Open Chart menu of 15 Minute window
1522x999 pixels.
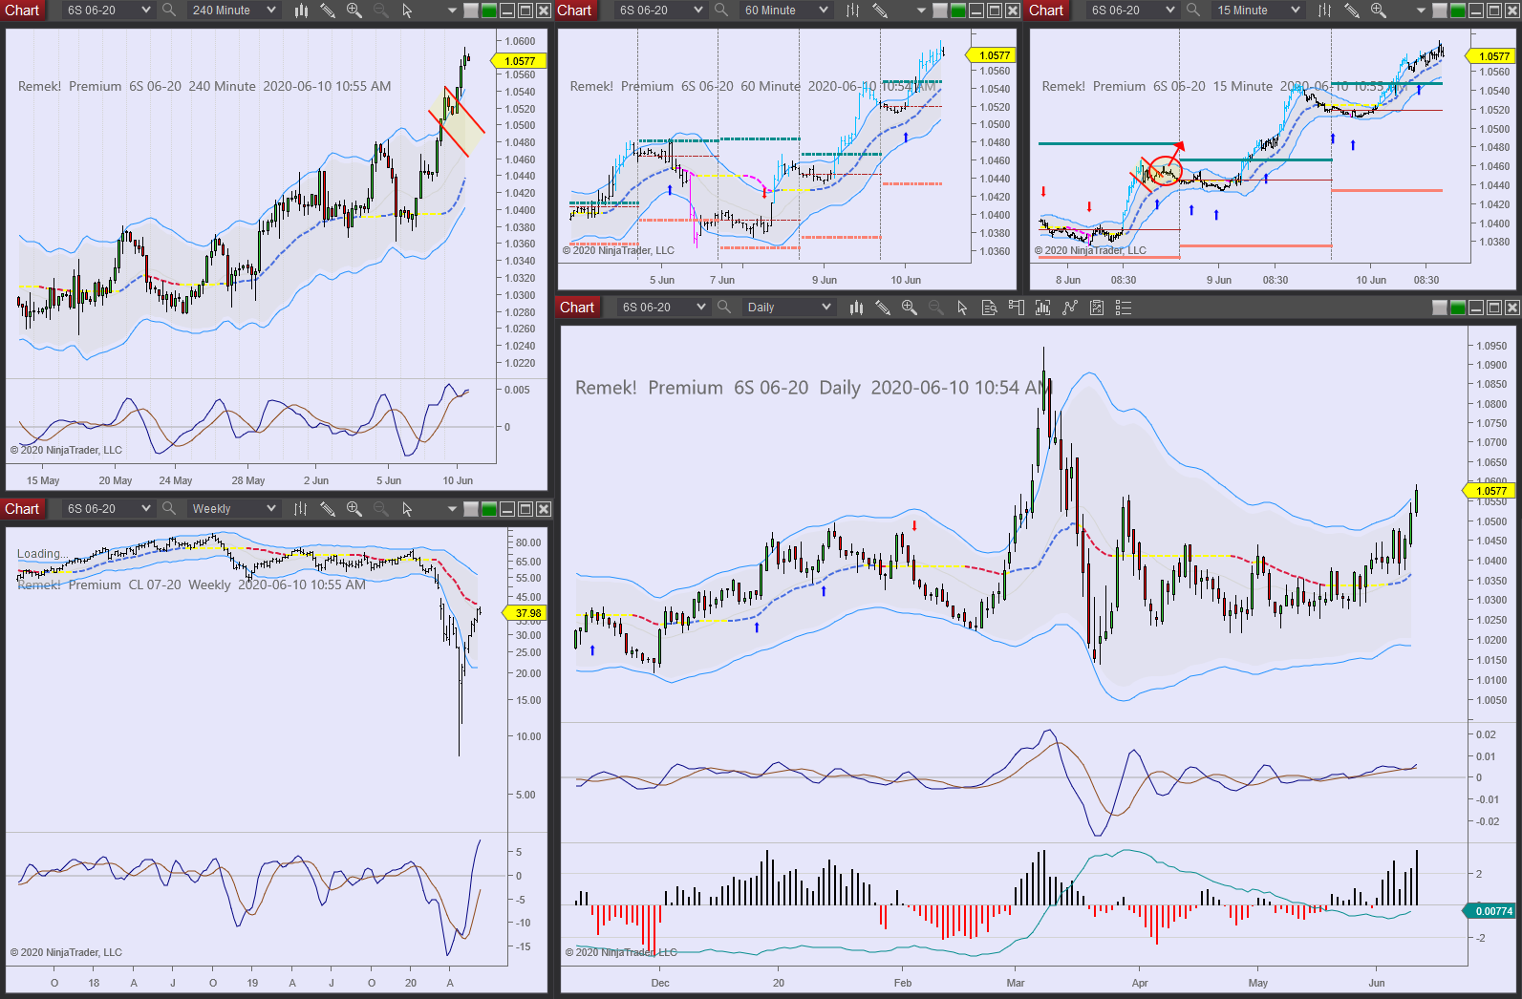[x=1046, y=11]
